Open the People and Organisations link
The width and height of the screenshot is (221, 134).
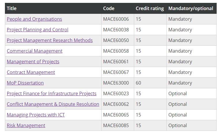pyautogui.click(x=34, y=19)
